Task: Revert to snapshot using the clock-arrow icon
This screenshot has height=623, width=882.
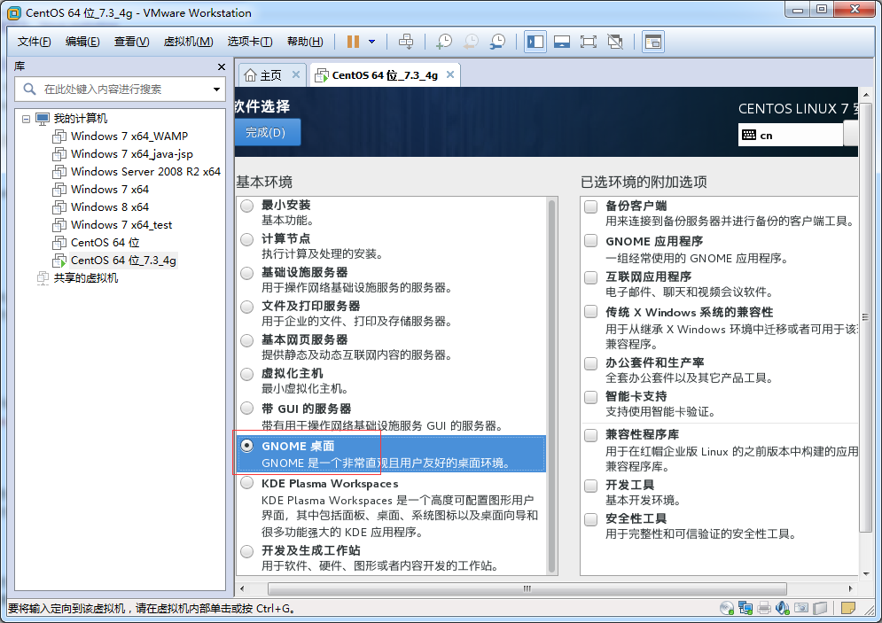Action: (471, 42)
